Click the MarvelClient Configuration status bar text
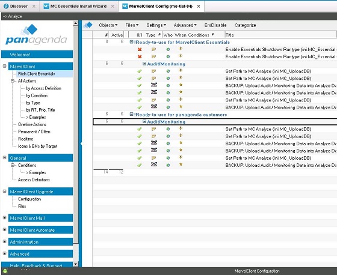The height and width of the screenshot is (275, 337). click(257, 271)
